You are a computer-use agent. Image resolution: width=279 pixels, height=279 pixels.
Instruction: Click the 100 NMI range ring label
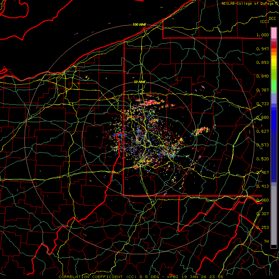pyautogui.click(x=139, y=24)
